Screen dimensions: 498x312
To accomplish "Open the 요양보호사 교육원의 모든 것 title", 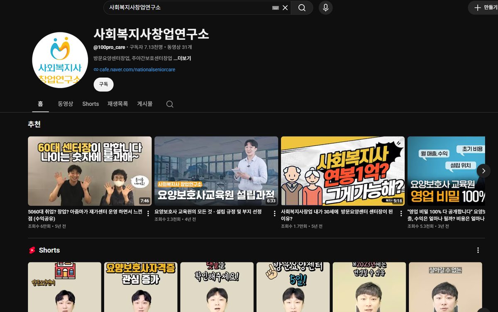I will click(x=208, y=212).
